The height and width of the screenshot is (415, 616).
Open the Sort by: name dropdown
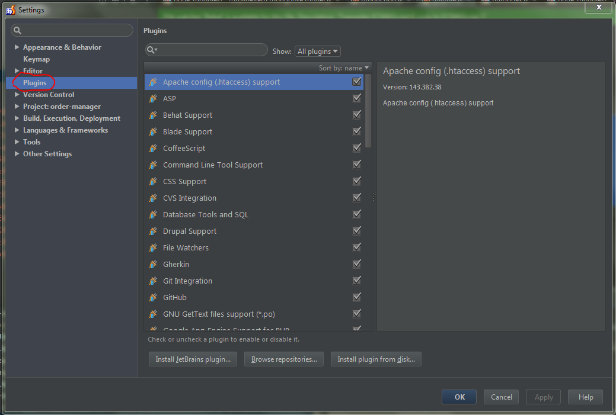coord(344,68)
